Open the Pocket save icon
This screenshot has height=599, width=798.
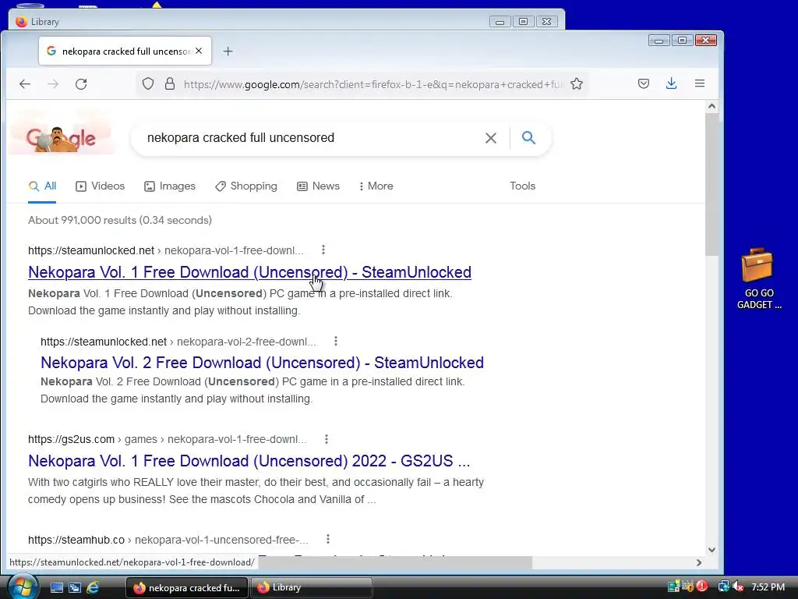pyautogui.click(x=643, y=83)
